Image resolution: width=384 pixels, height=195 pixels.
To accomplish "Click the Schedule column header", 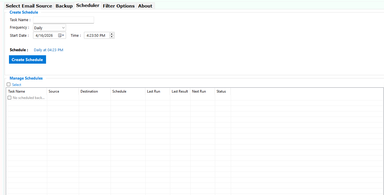I will pyautogui.click(x=128, y=91).
